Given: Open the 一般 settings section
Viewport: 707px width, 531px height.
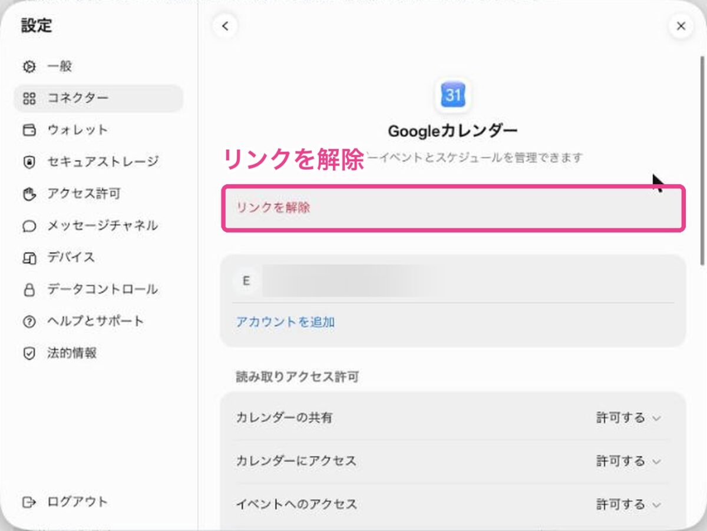Looking at the screenshot, I should (x=98, y=66).
